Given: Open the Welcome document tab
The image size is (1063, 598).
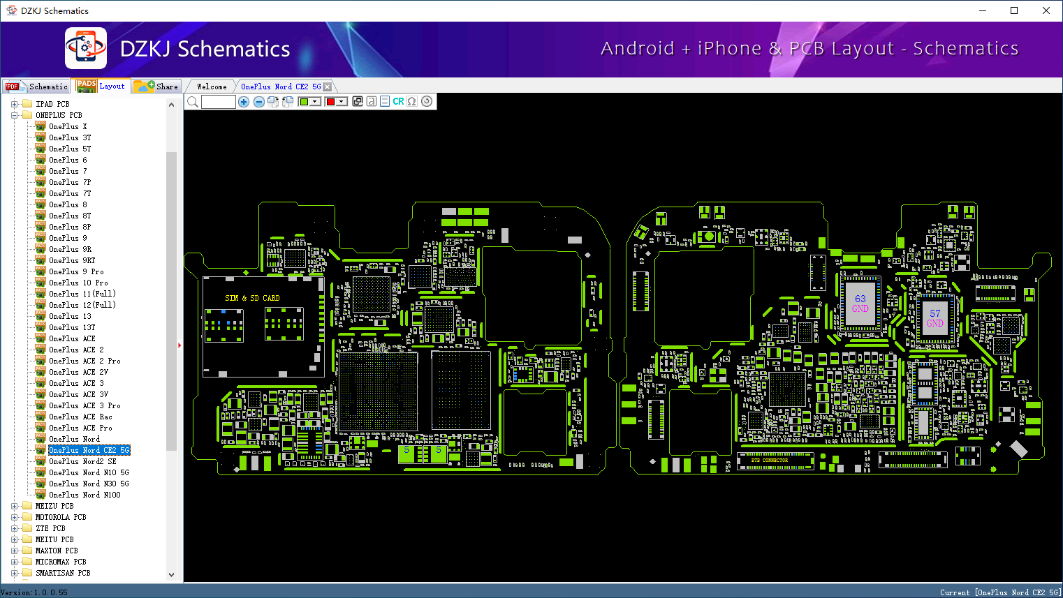Looking at the screenshot, I should 212,87.
